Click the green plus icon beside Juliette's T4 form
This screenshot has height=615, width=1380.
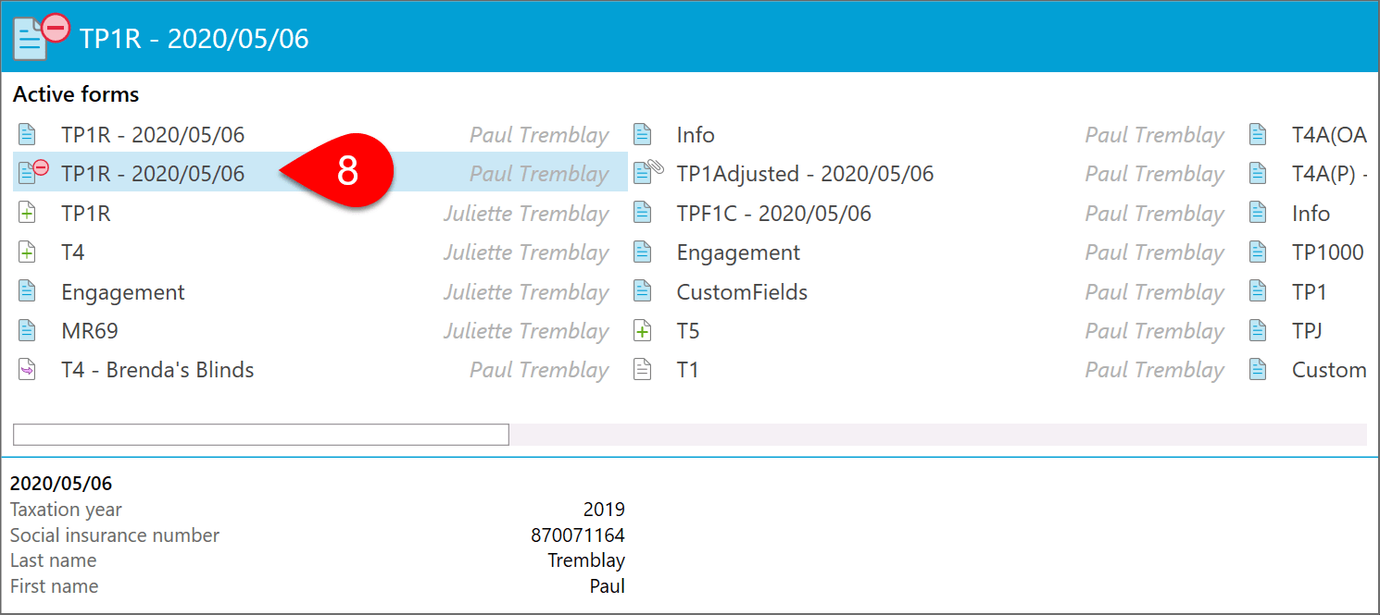pos(27,252)
